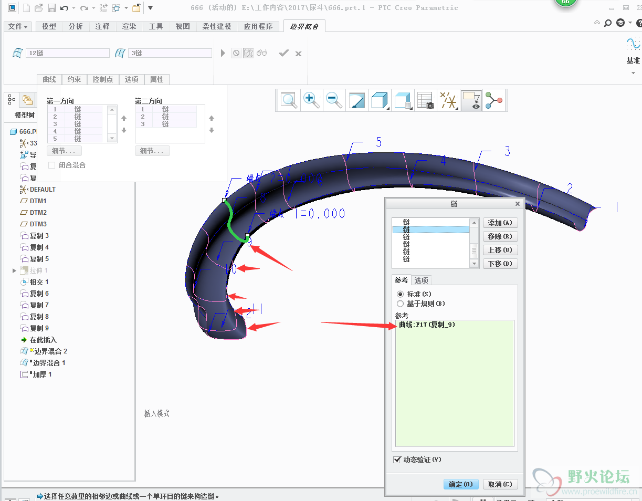Open the Undo history dropdown arrow
642x501 pixels.
(73, 8)
